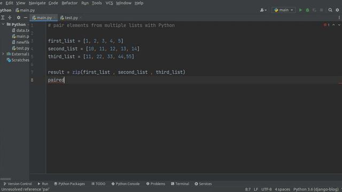
Task: Open Python Packages tool window
Action: click(69, 184)
